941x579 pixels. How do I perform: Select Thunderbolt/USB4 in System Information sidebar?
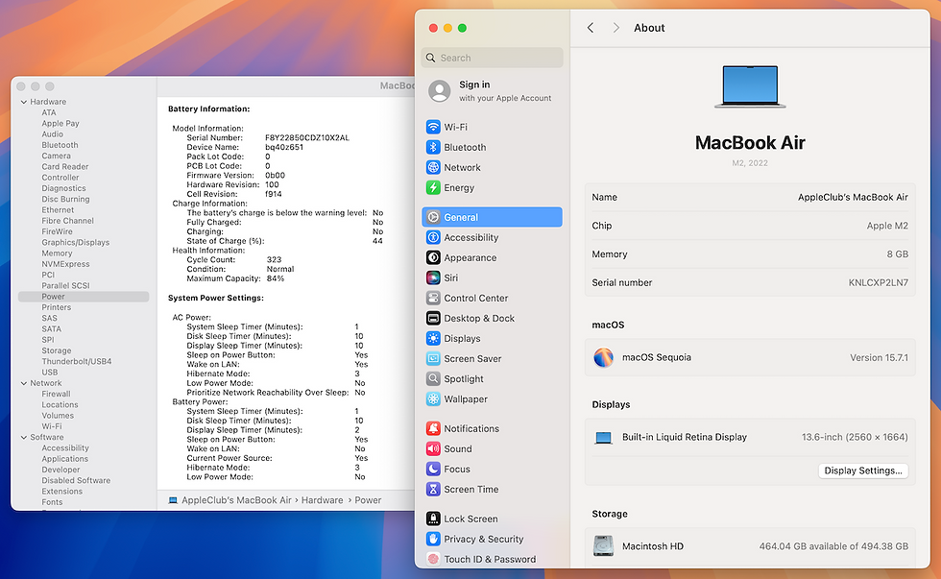[x=77, y=361]
